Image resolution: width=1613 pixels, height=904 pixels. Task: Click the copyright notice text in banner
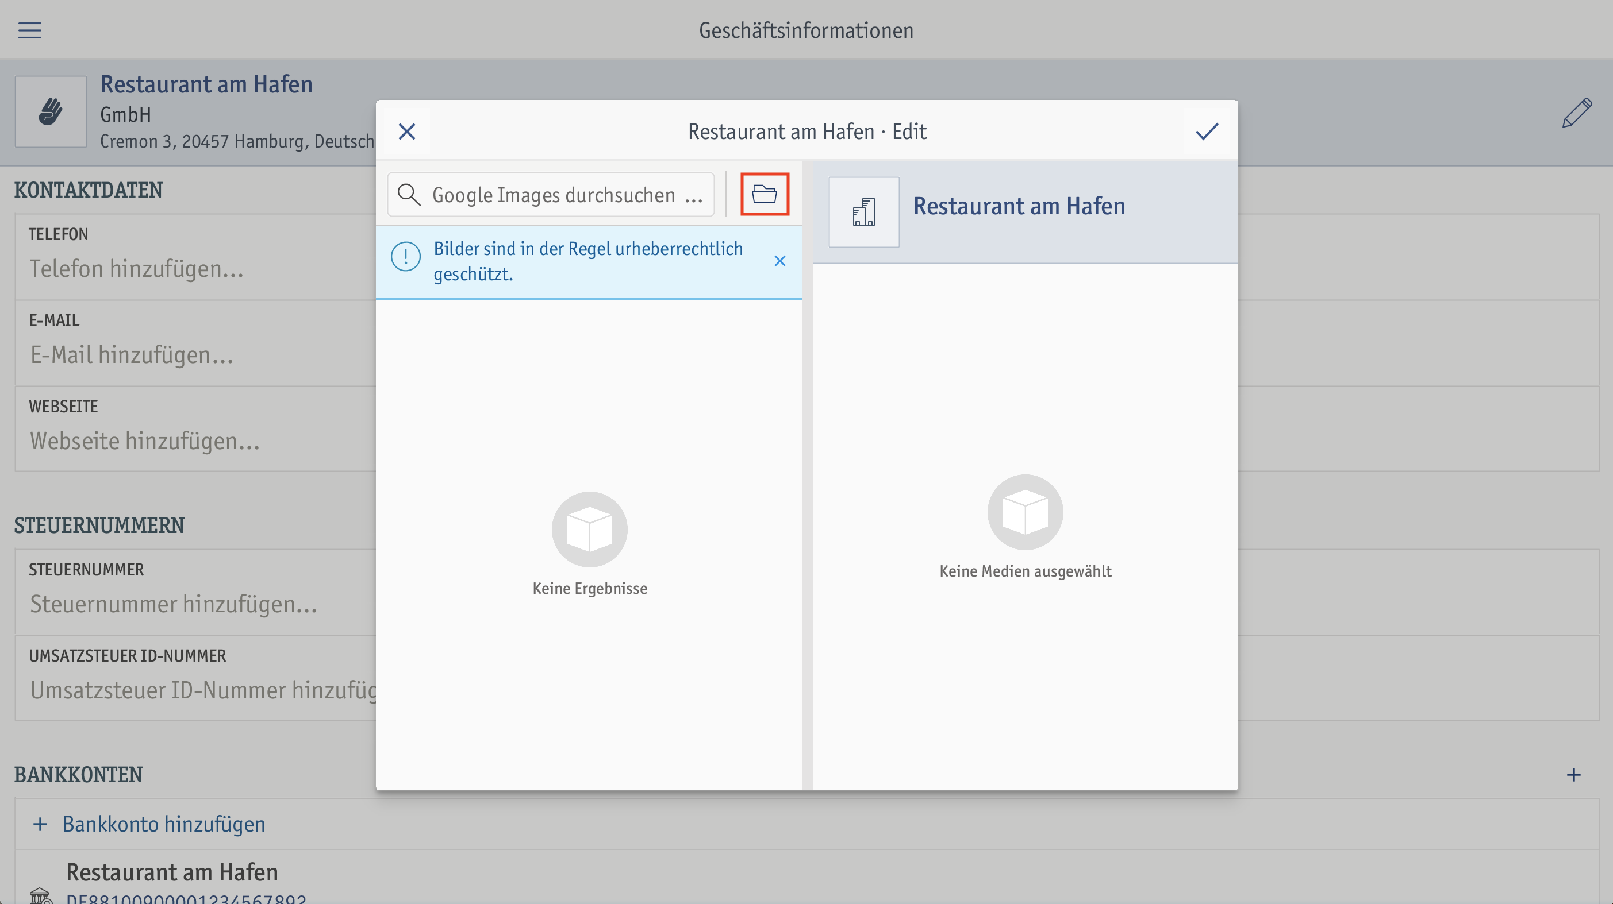click(x=588, y=261)
